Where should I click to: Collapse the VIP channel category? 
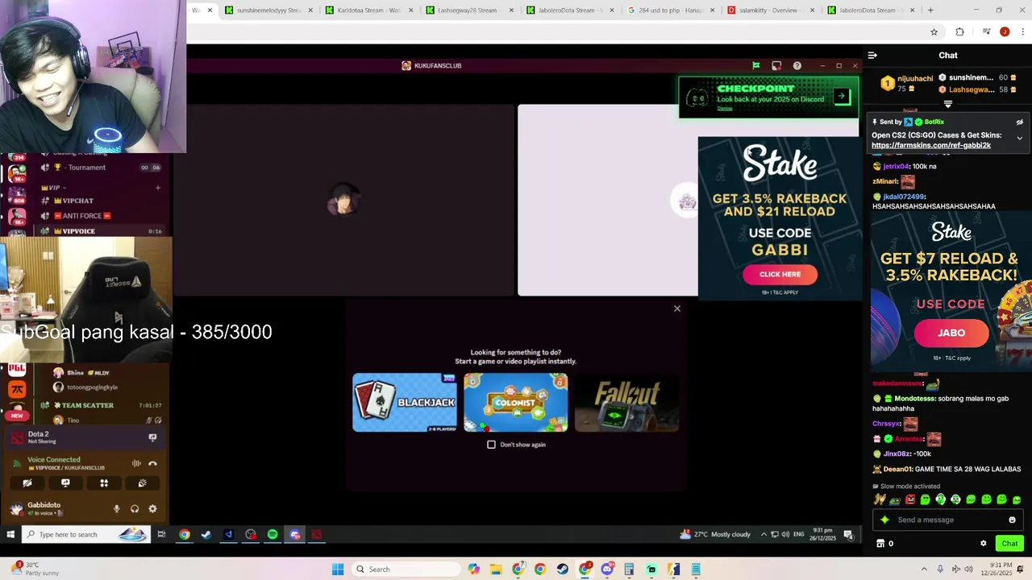point(55,188)
